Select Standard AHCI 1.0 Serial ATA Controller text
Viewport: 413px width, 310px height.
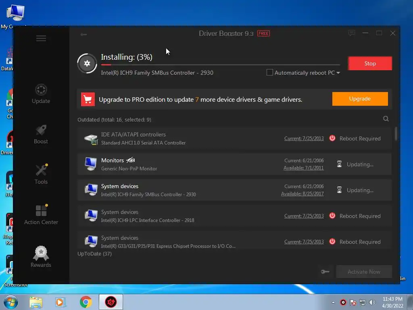(144, 143)
